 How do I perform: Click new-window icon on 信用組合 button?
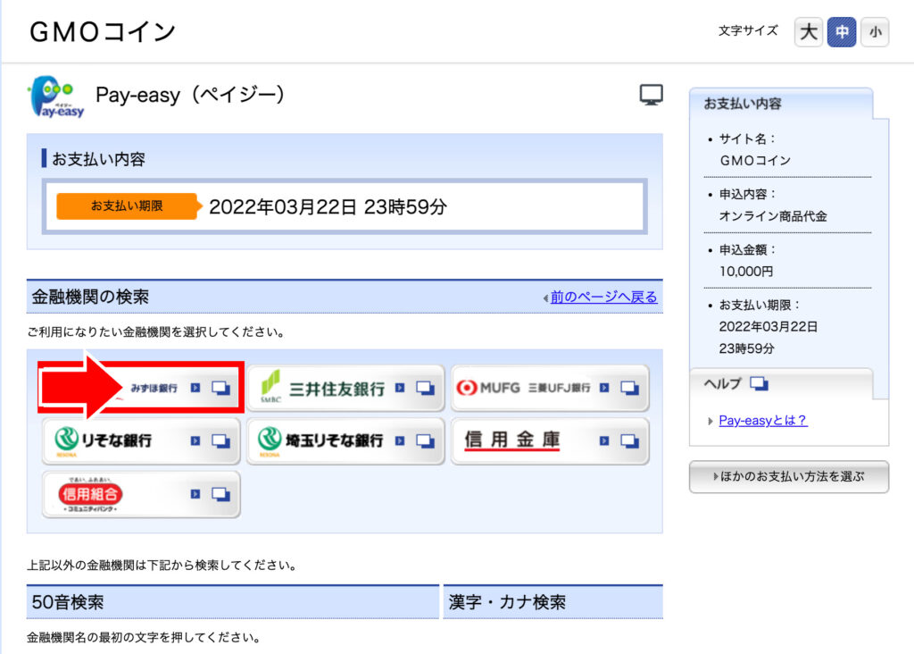(221, 495)
